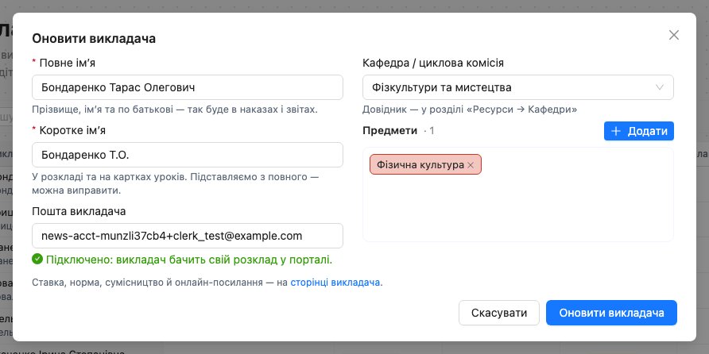This screenshot has width=709, height=354.
Task: Confirm with Оновити викладача button
Action: point(611,313)
